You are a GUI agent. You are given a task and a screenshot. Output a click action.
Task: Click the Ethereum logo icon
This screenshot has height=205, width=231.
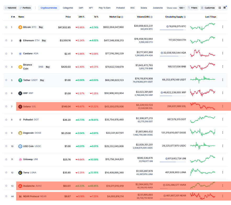pyautogui.click(x=20, y=40)
